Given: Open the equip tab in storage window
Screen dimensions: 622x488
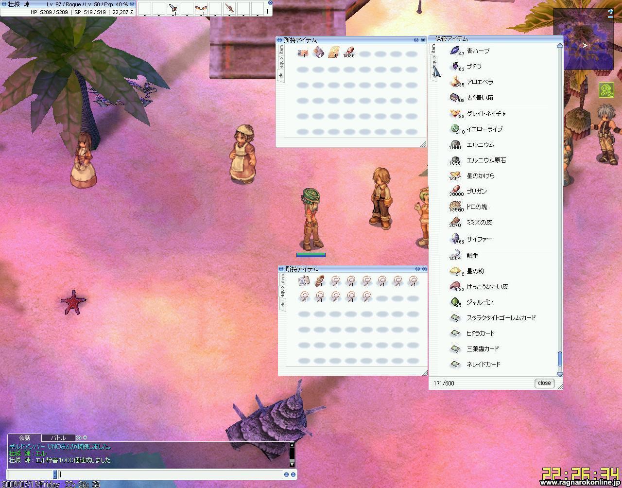Looking at the screenshot, I should (x=433, y=62).
